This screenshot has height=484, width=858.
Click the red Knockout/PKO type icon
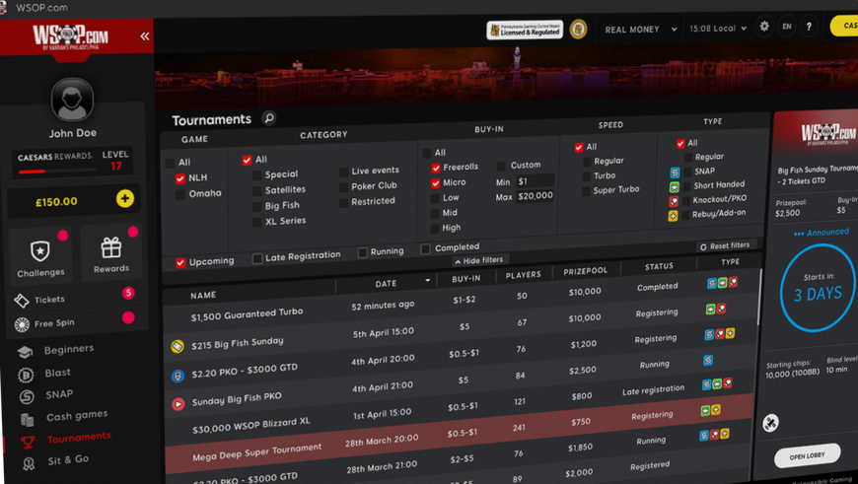tap(674, 201)
